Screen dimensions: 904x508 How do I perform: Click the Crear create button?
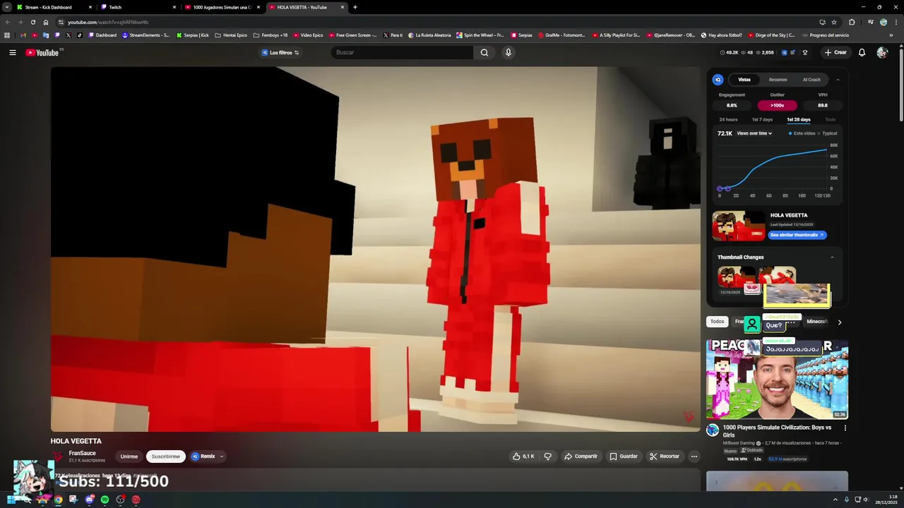[x=835, y=52]
